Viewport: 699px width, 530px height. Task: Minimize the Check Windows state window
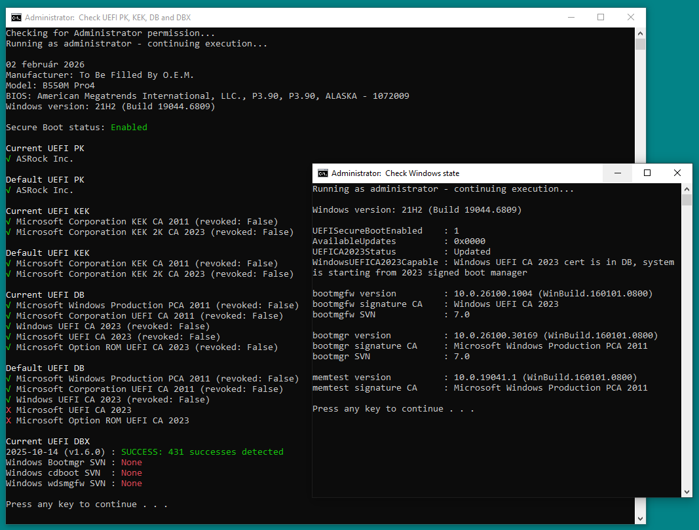point(617,173)
